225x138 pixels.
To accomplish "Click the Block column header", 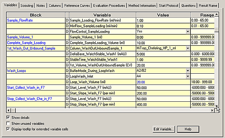I will pyautogui.click(x=36, y=15).
